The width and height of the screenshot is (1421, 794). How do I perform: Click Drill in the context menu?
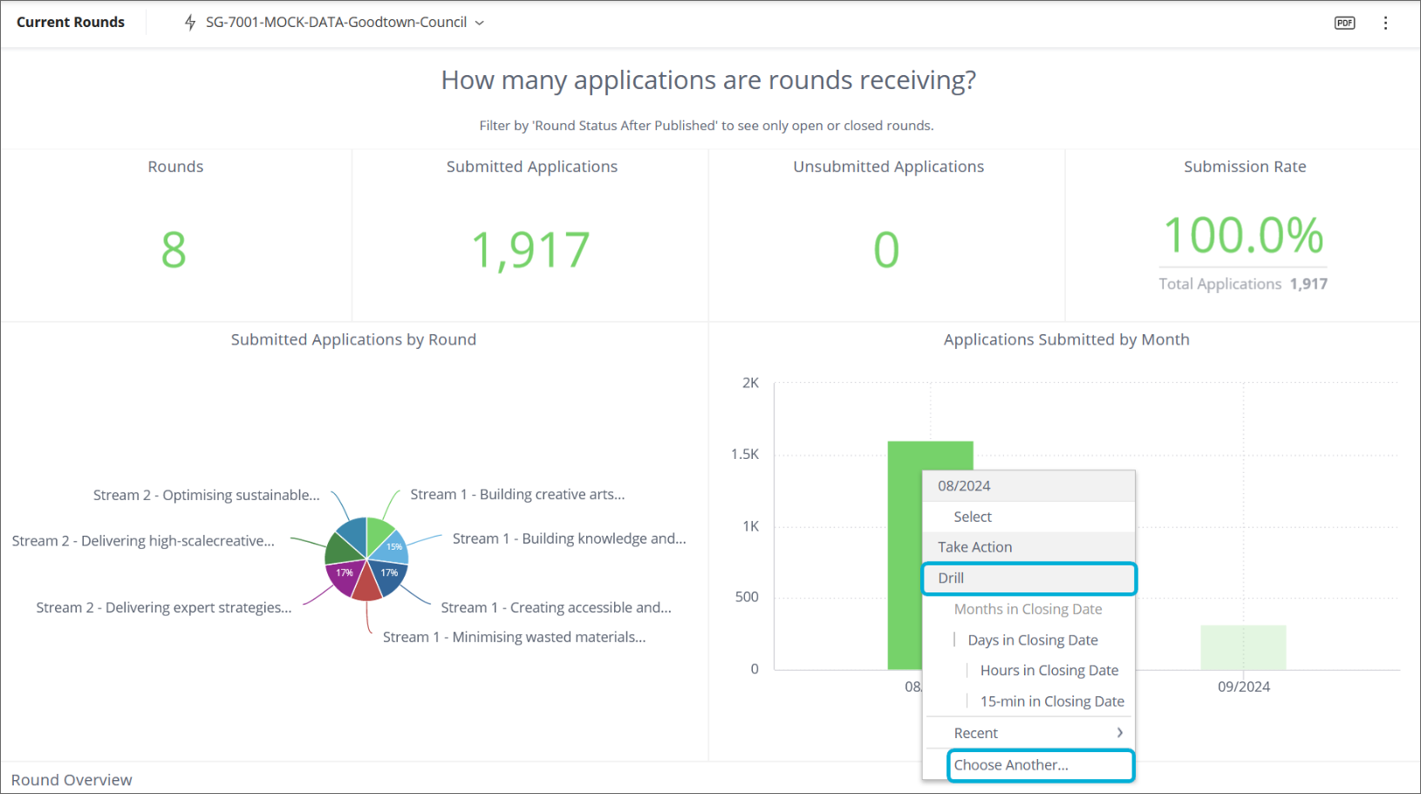[951, 578]
